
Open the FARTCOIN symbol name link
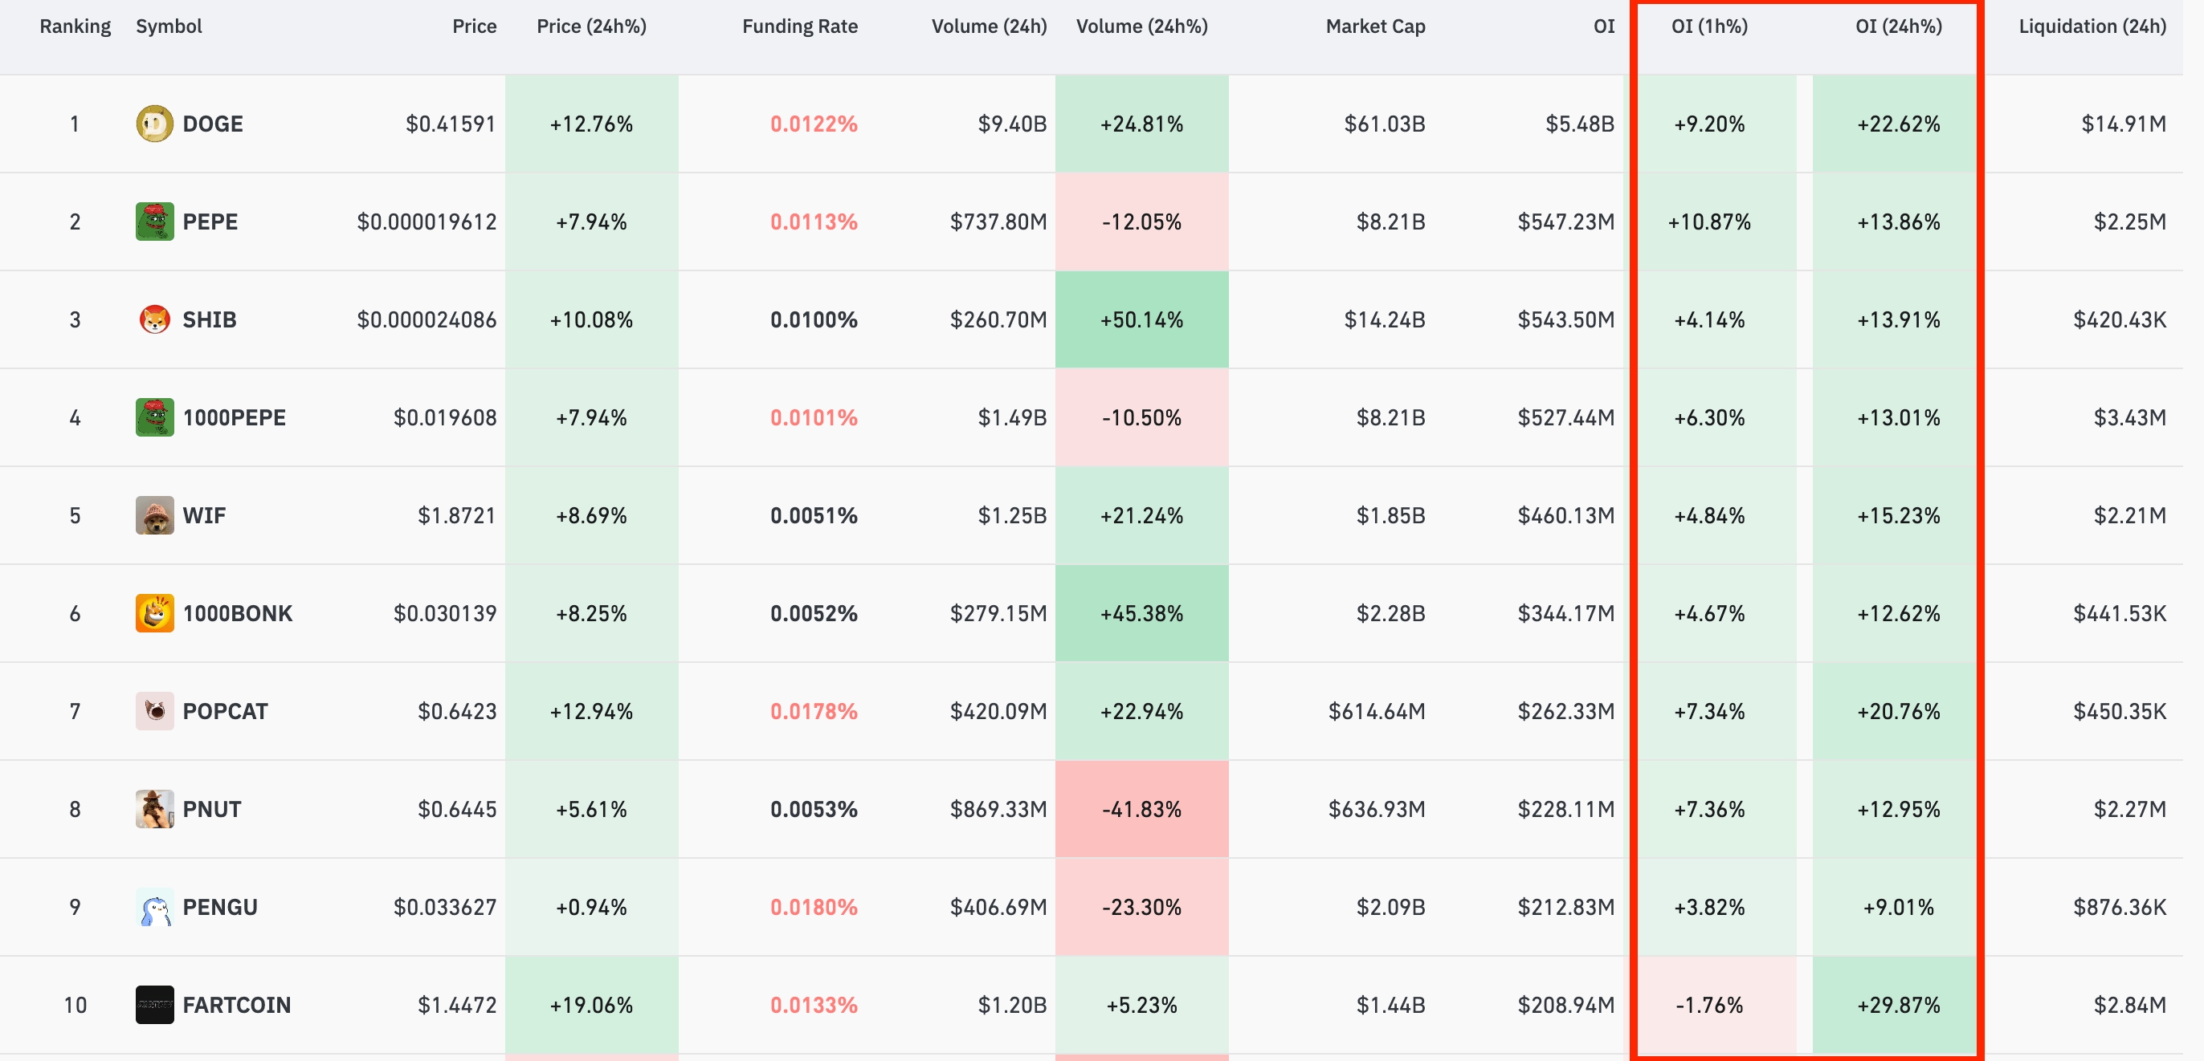pos(236,1005)
